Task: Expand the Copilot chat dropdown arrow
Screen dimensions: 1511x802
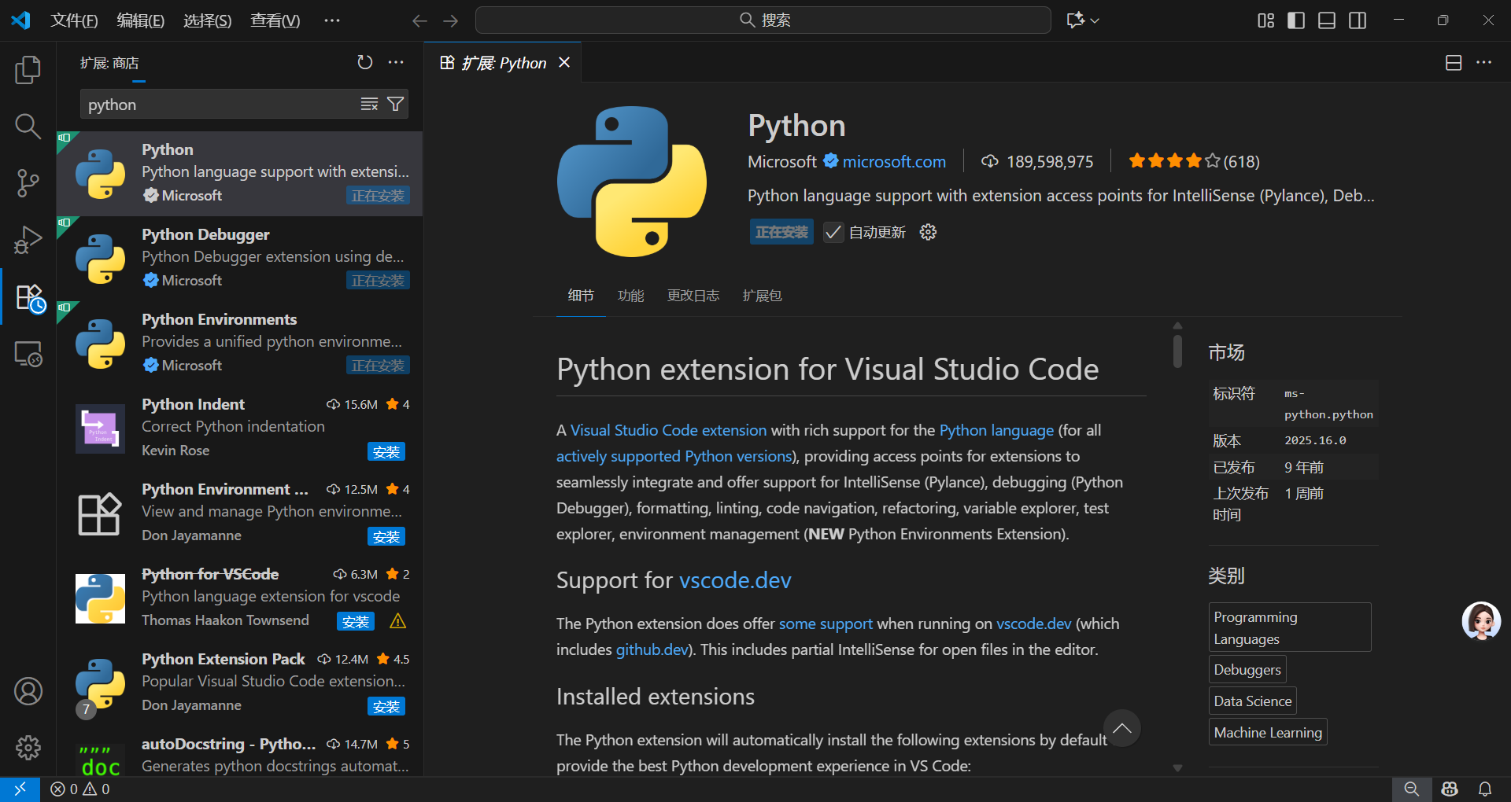Action: (x=1095, y=20)
